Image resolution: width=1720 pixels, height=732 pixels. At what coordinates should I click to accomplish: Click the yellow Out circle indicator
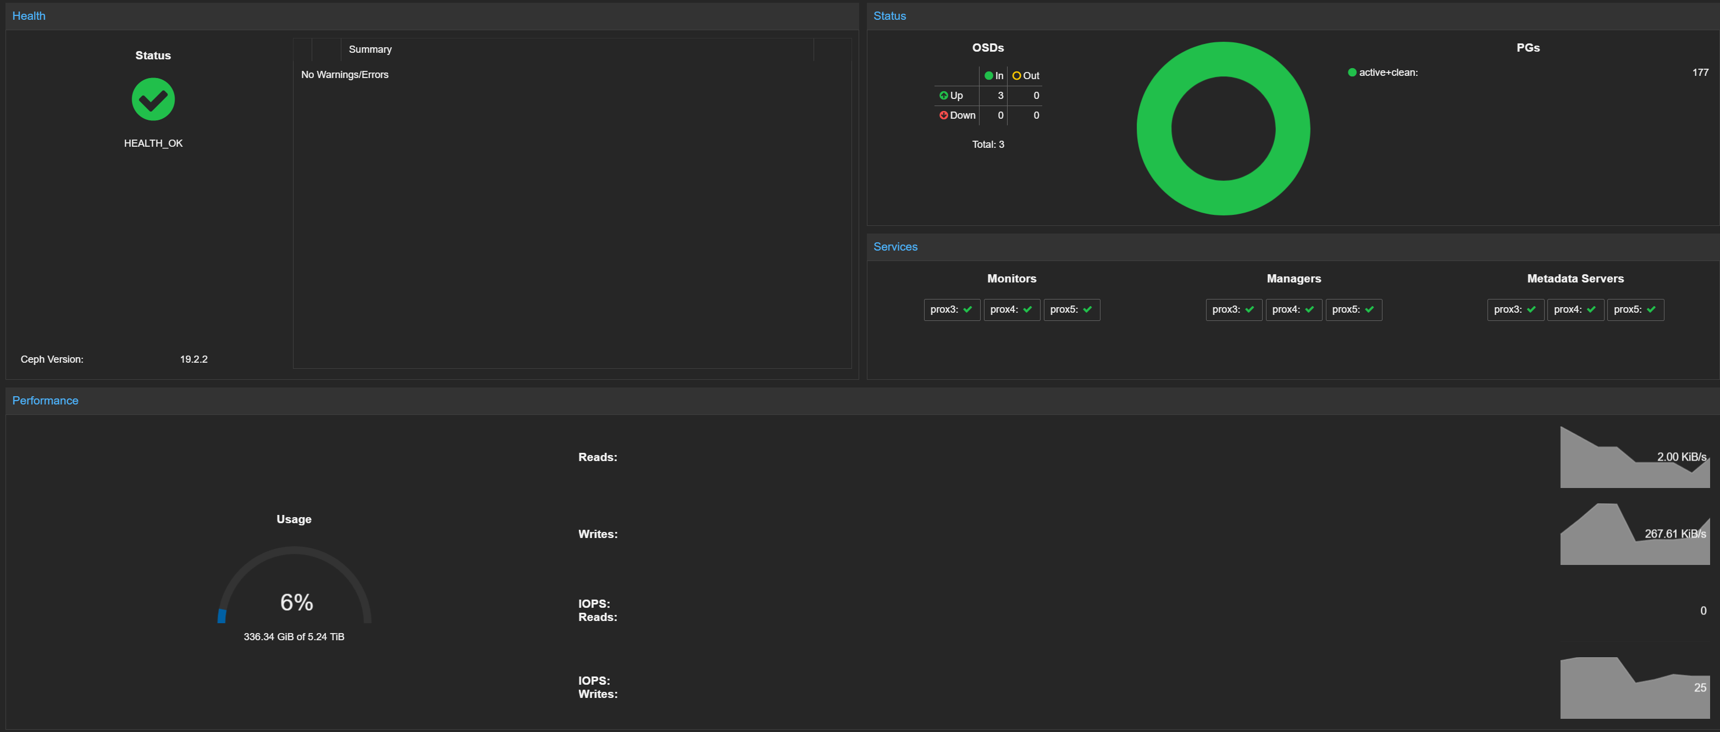tap(1016, 75)
